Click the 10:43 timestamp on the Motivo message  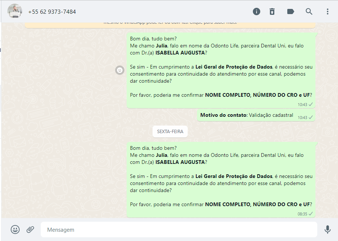302,118
